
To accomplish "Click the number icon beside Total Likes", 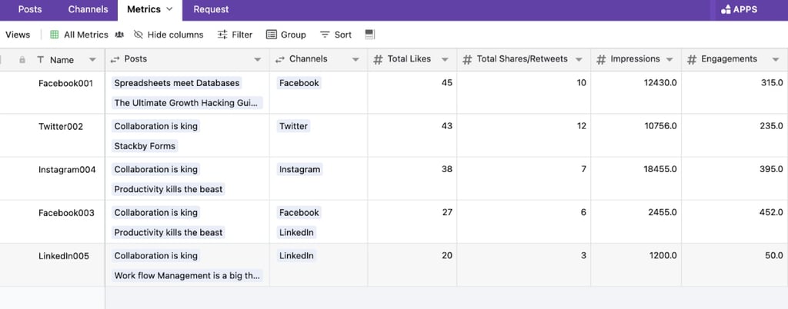I will (x=378, y=60).
